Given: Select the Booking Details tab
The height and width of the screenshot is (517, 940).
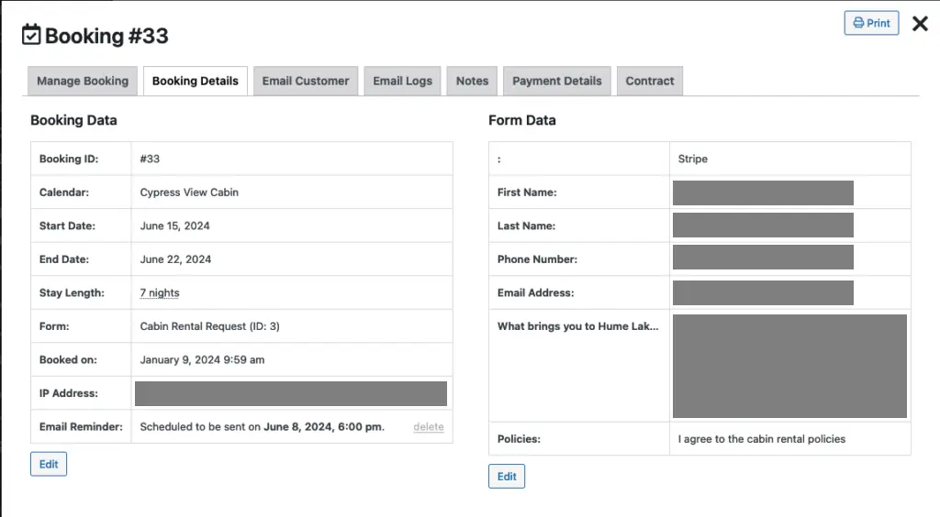Looking at the screenshot, I should click(195, 81).
